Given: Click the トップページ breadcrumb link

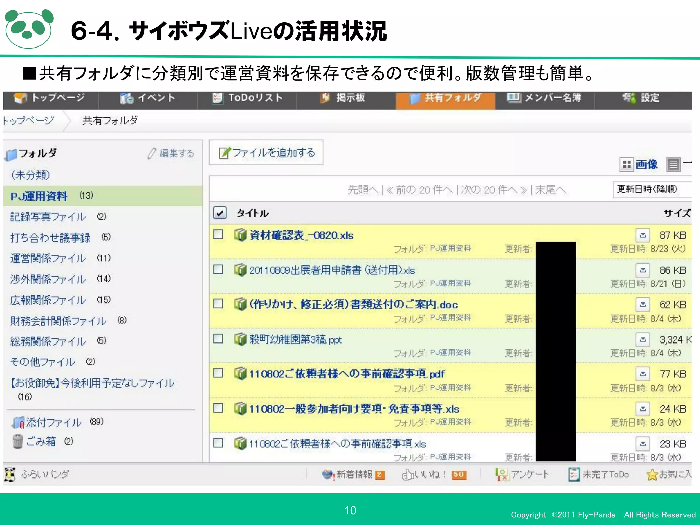Looking at the screenshot, I should 28,120.
